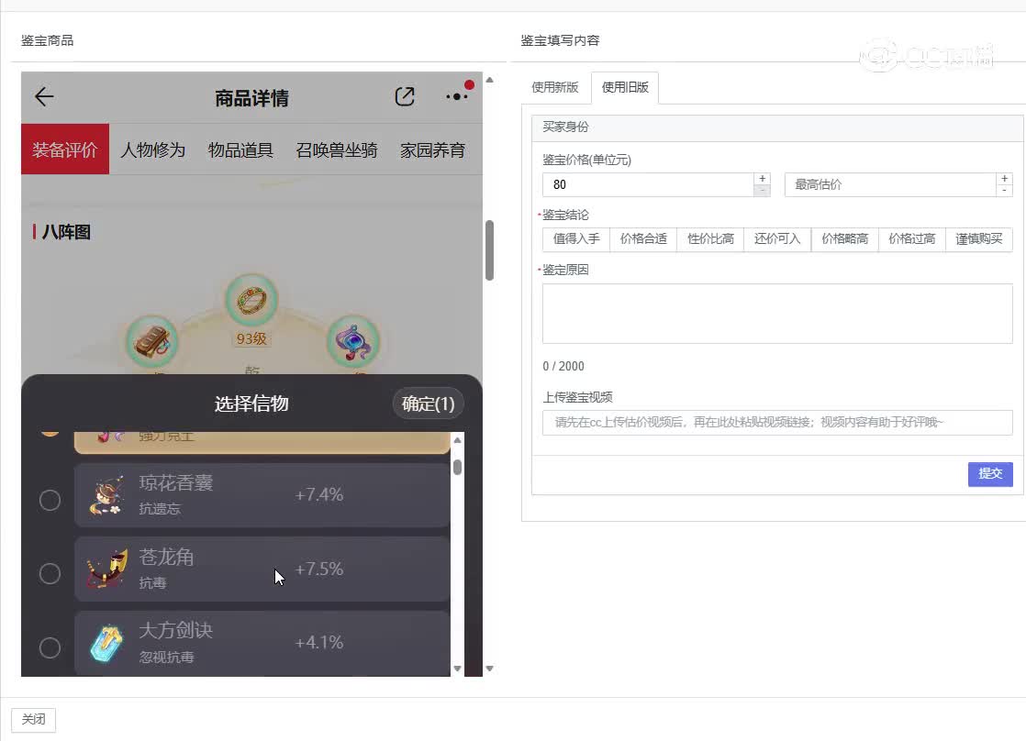Choose the 价格过高 conclusion option
1026x741 pixels.
911,239
